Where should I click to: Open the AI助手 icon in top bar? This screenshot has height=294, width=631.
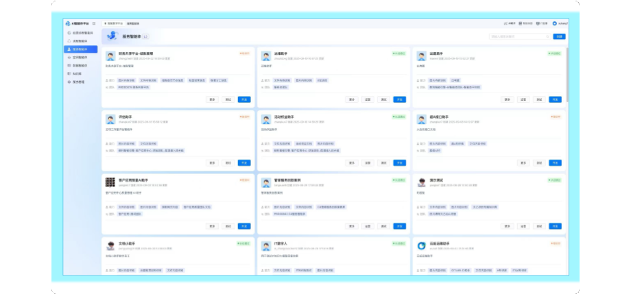pos(508,23)
